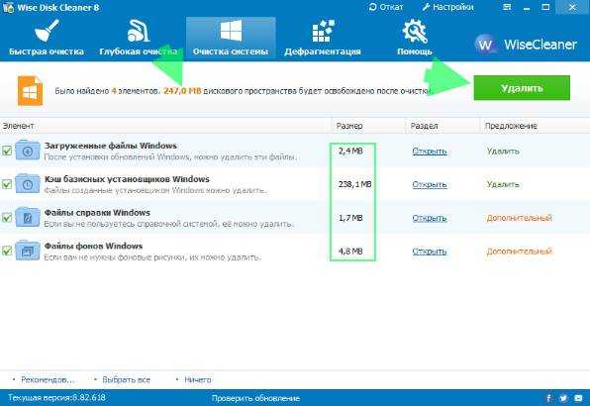Click Дополнительный suggestion for Файлы справки row
The image size is (590, 406).
coord(520,218)
